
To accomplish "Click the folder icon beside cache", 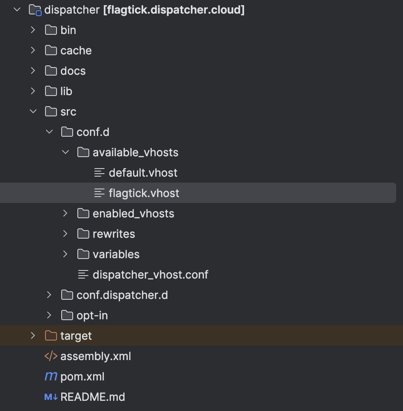I will (x=51, y=51).
